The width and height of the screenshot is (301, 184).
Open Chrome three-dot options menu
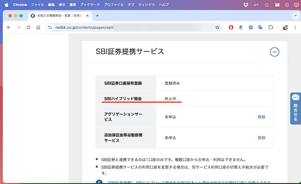point(295,28)
